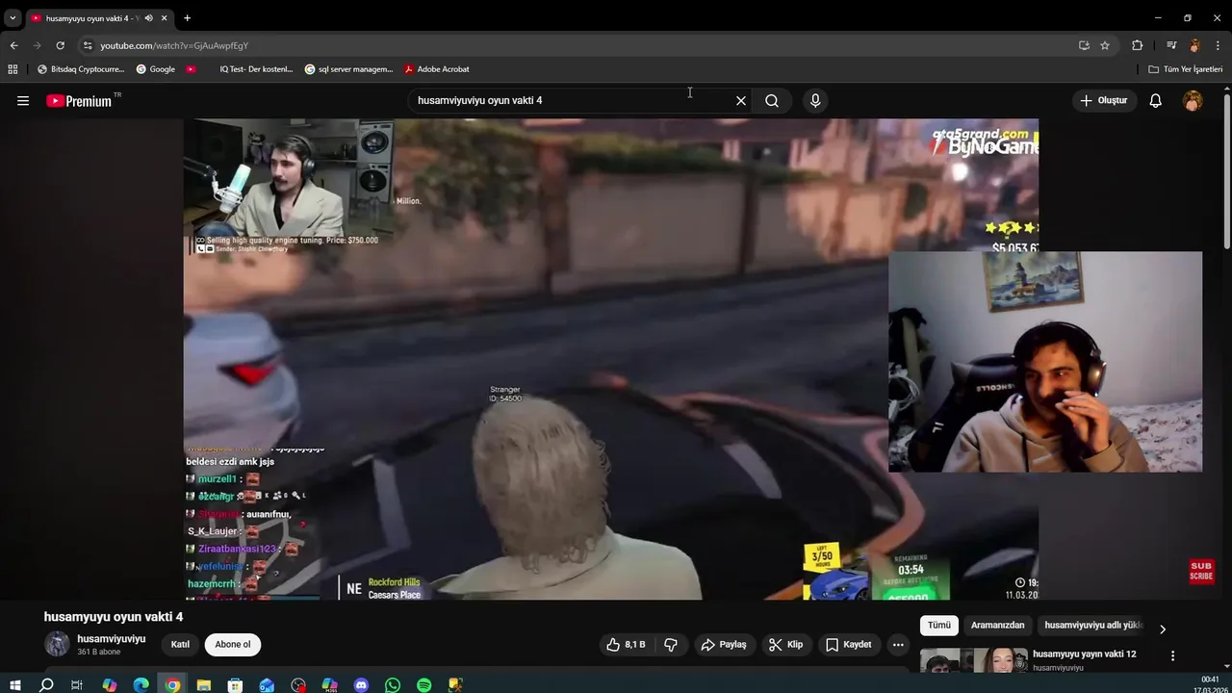Open File Explorer from the taskbar
1232x693 pixels.
[x=204, y=685]
